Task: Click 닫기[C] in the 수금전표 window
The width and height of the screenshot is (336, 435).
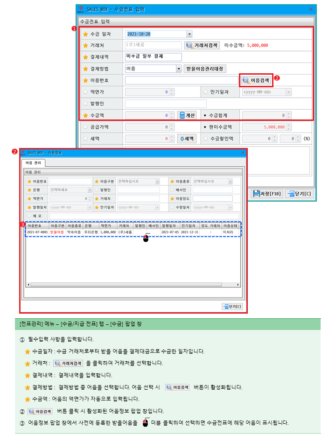Action: pyautogui.click(x=298, y=193)
